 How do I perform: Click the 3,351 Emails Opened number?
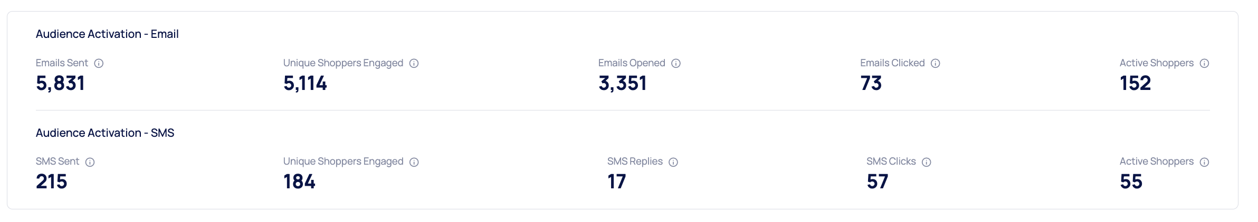623,83
